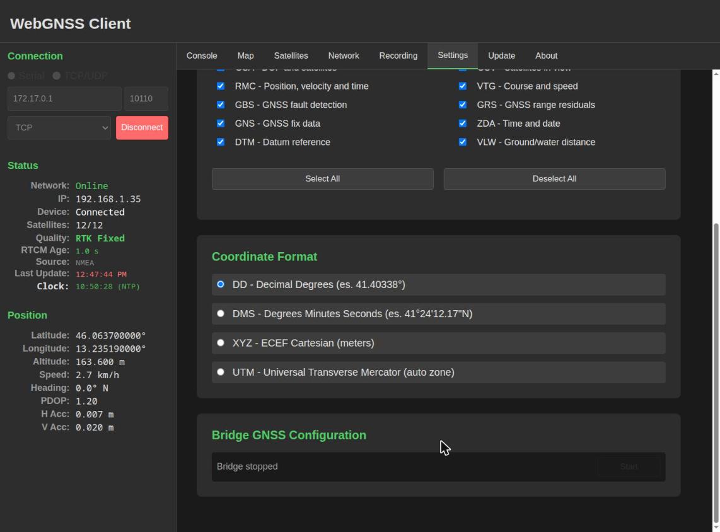Choose DMS Degrees Minutes Seconds format
Viewport: 720px width, 532px height.
tap(221, 313)
